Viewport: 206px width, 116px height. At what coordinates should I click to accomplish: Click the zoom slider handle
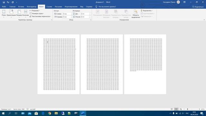coord(187,109)
